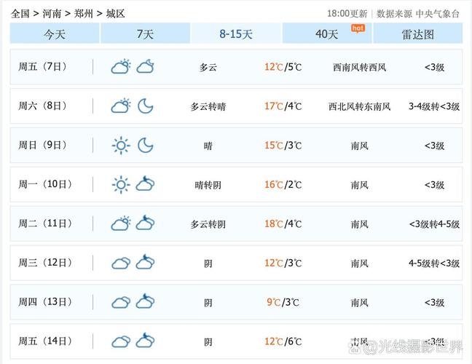Open the 40天 forecast tab
Image resolution: width=472 pixels, height=364 pixels.
coord(327,33)
